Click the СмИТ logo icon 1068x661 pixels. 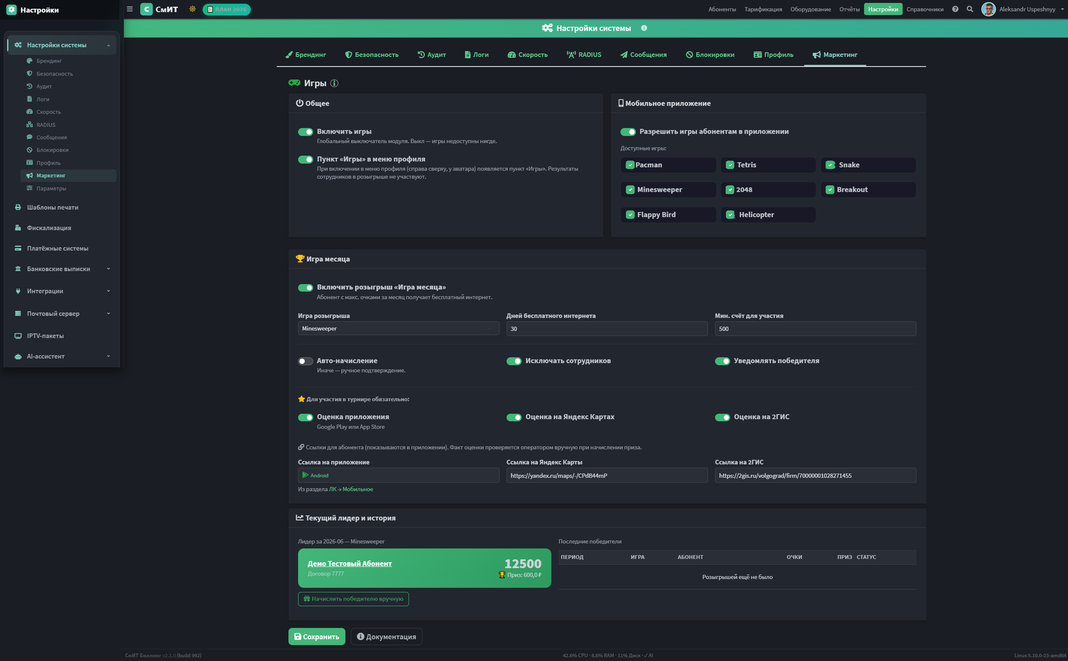click(147, 9)
